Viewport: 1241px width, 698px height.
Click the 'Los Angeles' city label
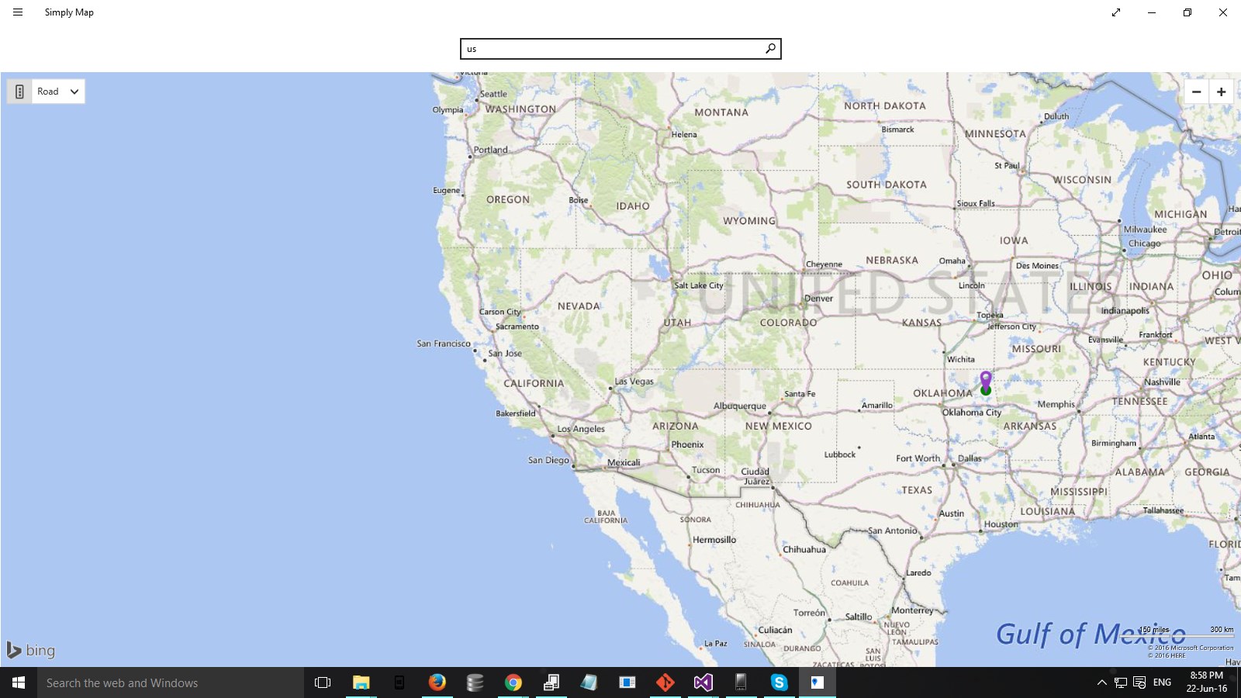pyautogui.click(x=581, y=429)
